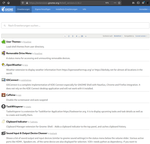
Task: Click the Sound Input & Output Device Chooser icon
Action: tap(3, 133)
